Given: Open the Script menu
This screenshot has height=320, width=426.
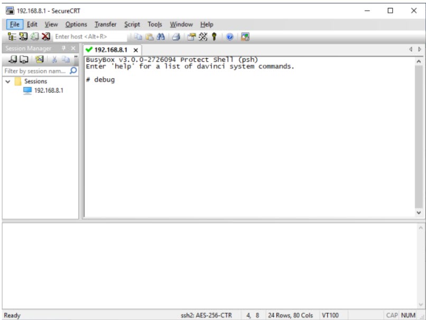Looking at the screenshot, I should pyautogui.click(x=132, y=24).
